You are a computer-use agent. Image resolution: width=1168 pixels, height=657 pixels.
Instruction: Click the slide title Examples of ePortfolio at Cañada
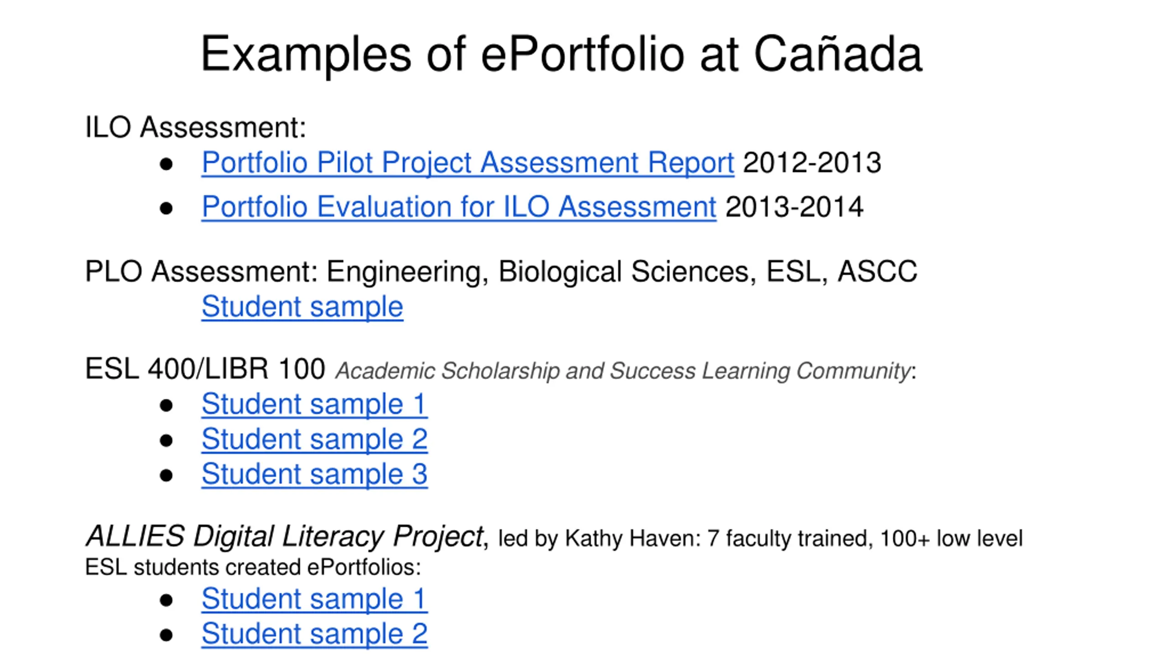pos(561,54)
